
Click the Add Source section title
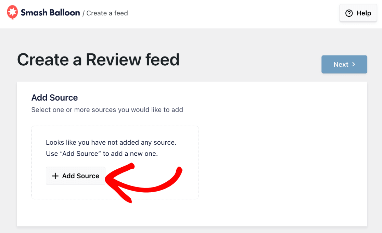click(x=54, y=98)
